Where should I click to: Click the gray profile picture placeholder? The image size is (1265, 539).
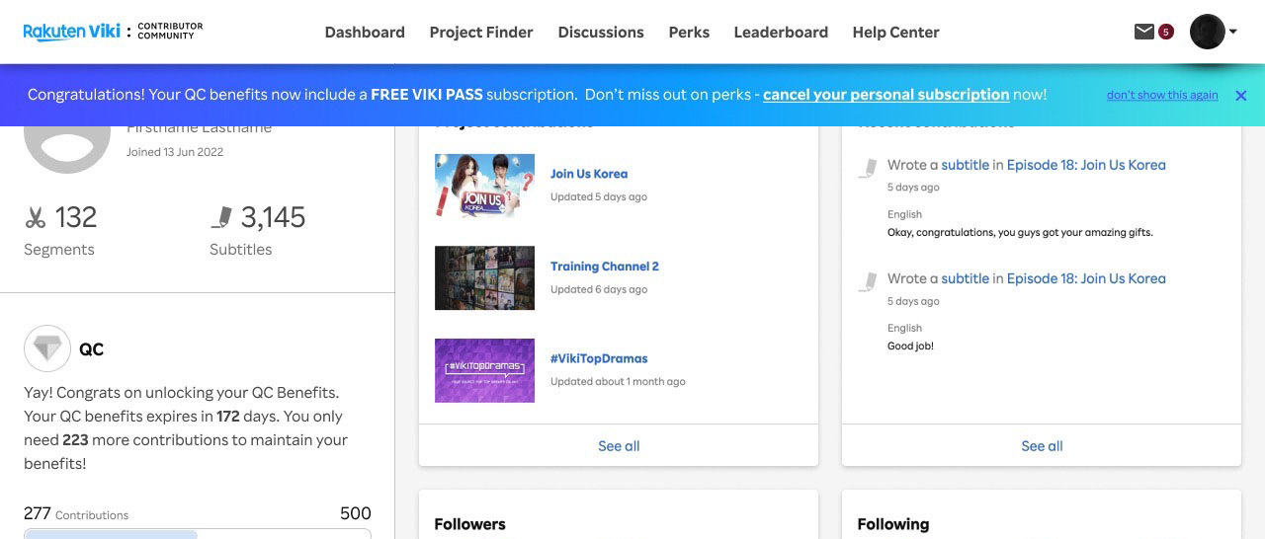coord(67,149)
